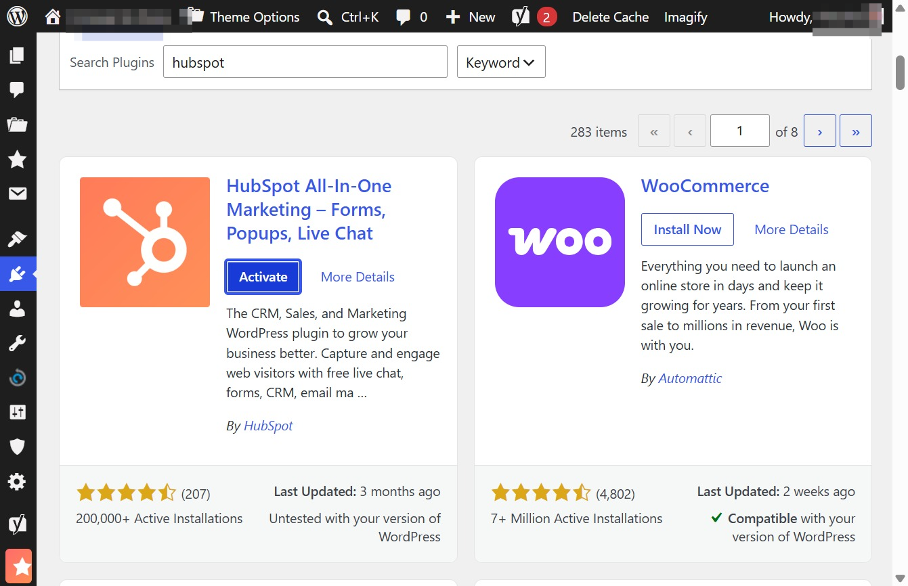Open the white star sidebar menu
The height and width of the screenshot is (586, 908).
tap(17, 160)
